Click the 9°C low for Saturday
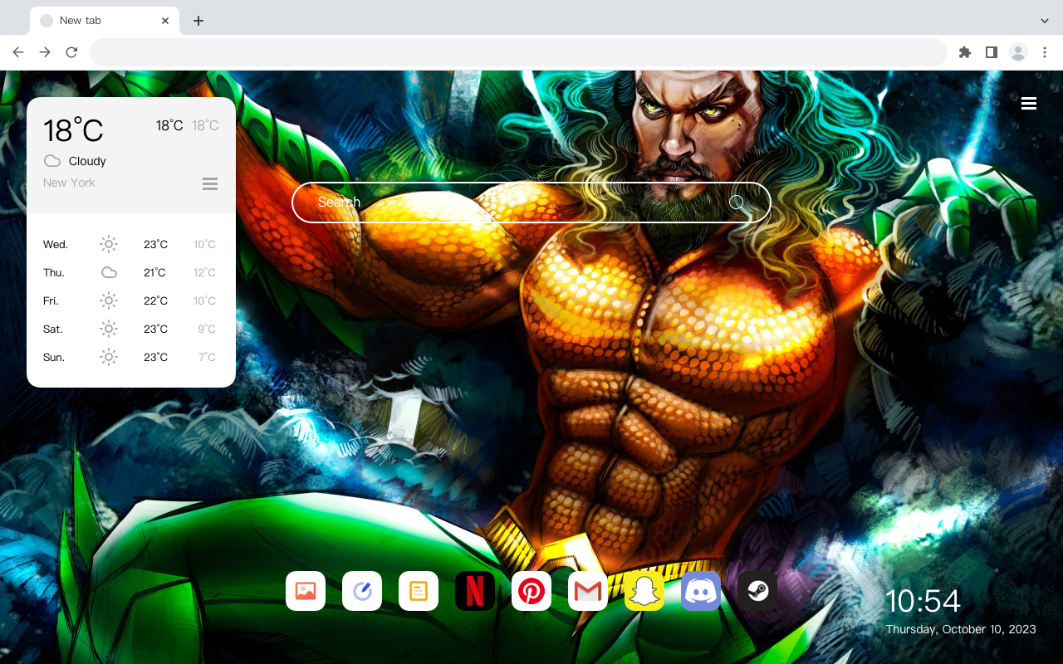Viewport: 1063px width, 664px height. 207,329
